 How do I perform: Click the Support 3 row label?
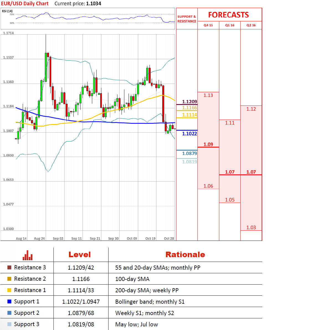tap(27, 324)
